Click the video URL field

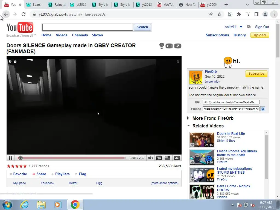pyautogui.click(x=231, y=102)
